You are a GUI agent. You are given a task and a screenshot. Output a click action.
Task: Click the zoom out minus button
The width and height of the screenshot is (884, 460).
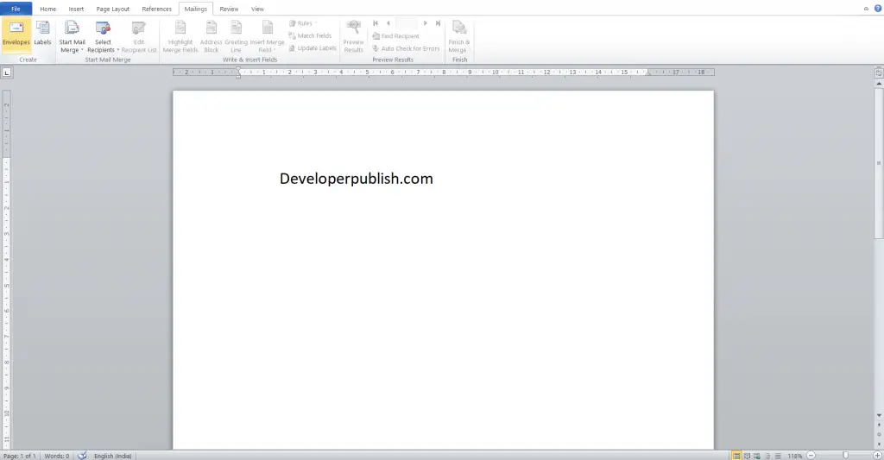[x=811, y=455]
